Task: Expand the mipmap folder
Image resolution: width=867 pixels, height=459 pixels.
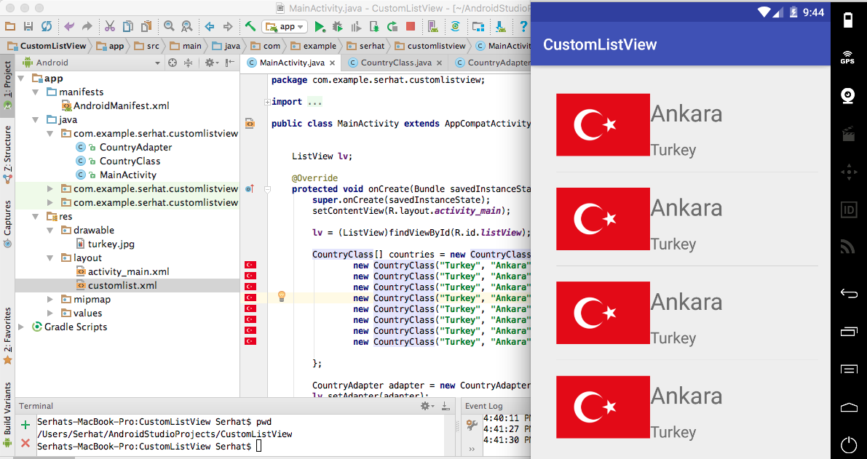Action: pyautogui.click(x=50, y=300)
